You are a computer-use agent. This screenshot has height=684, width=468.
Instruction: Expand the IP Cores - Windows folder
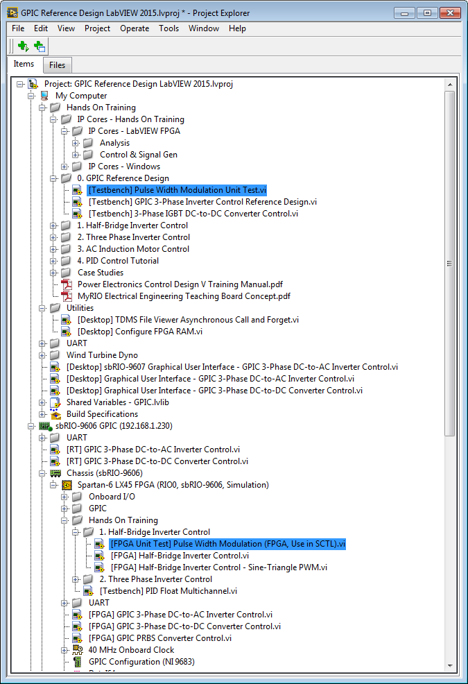click(x=64, y=166)
